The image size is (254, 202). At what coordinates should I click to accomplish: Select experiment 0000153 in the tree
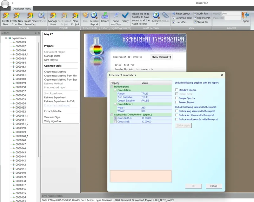pos(21,107)
